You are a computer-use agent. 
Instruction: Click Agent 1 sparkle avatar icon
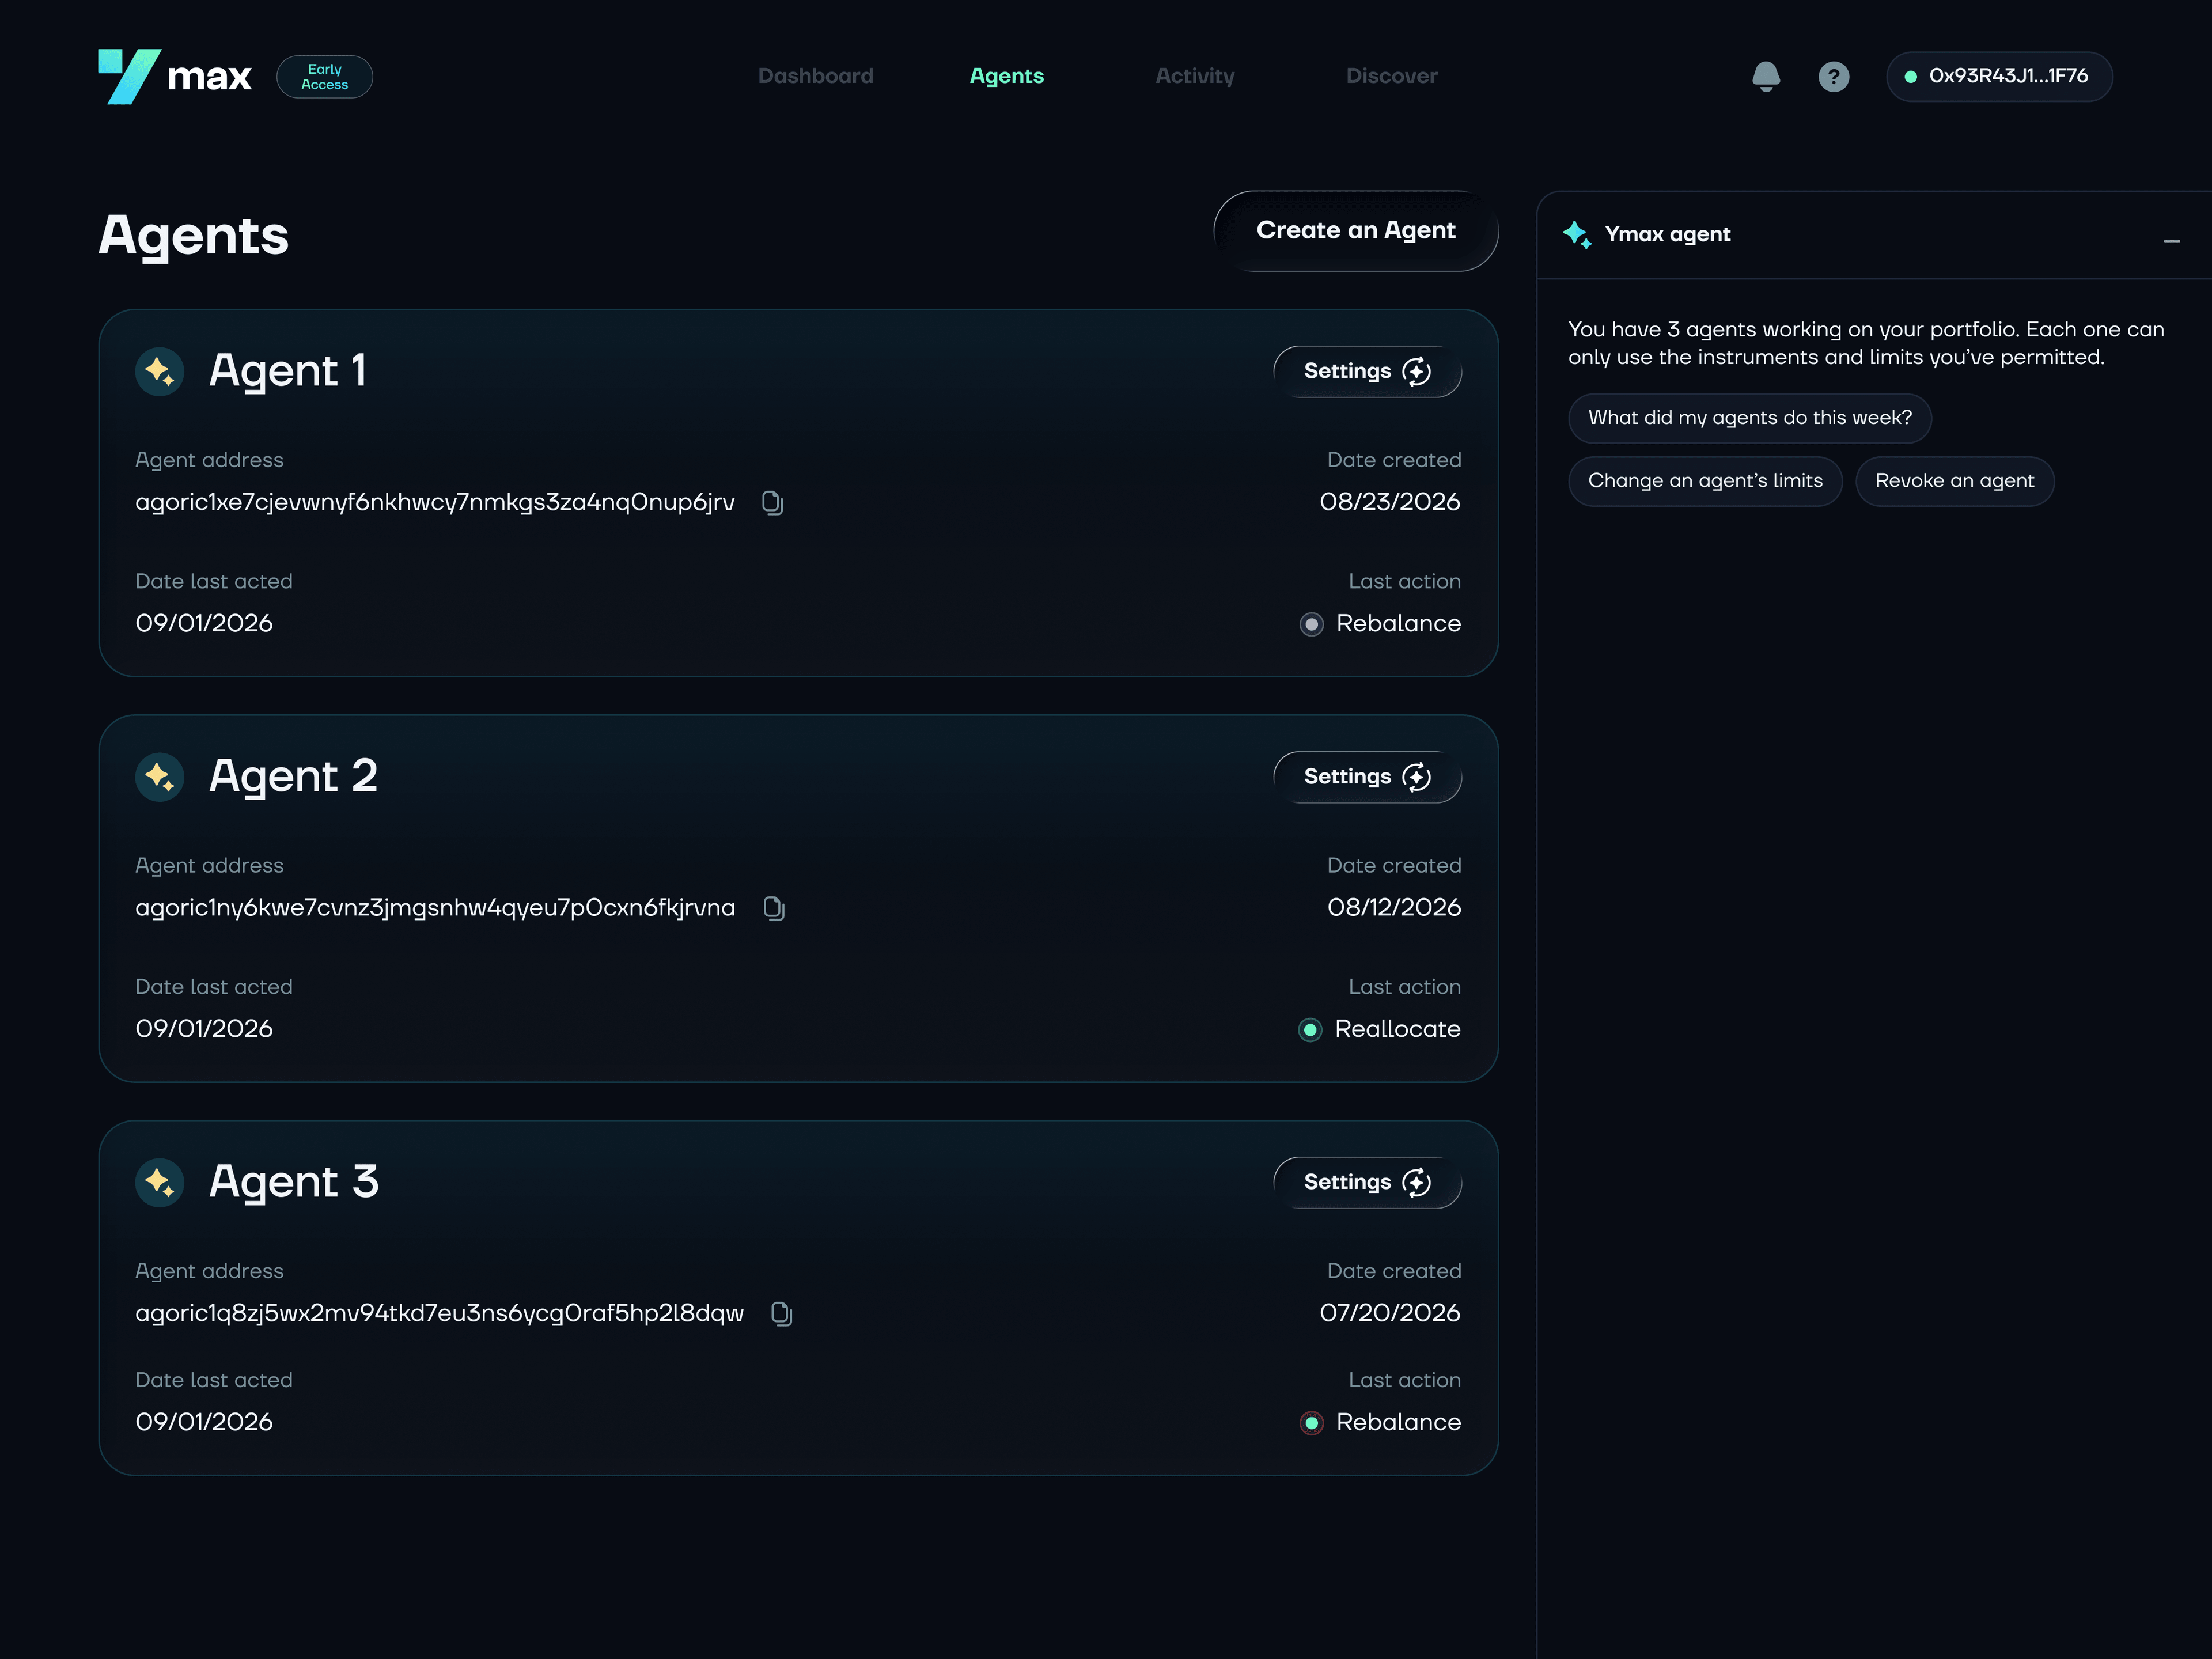tap(160, 372)
